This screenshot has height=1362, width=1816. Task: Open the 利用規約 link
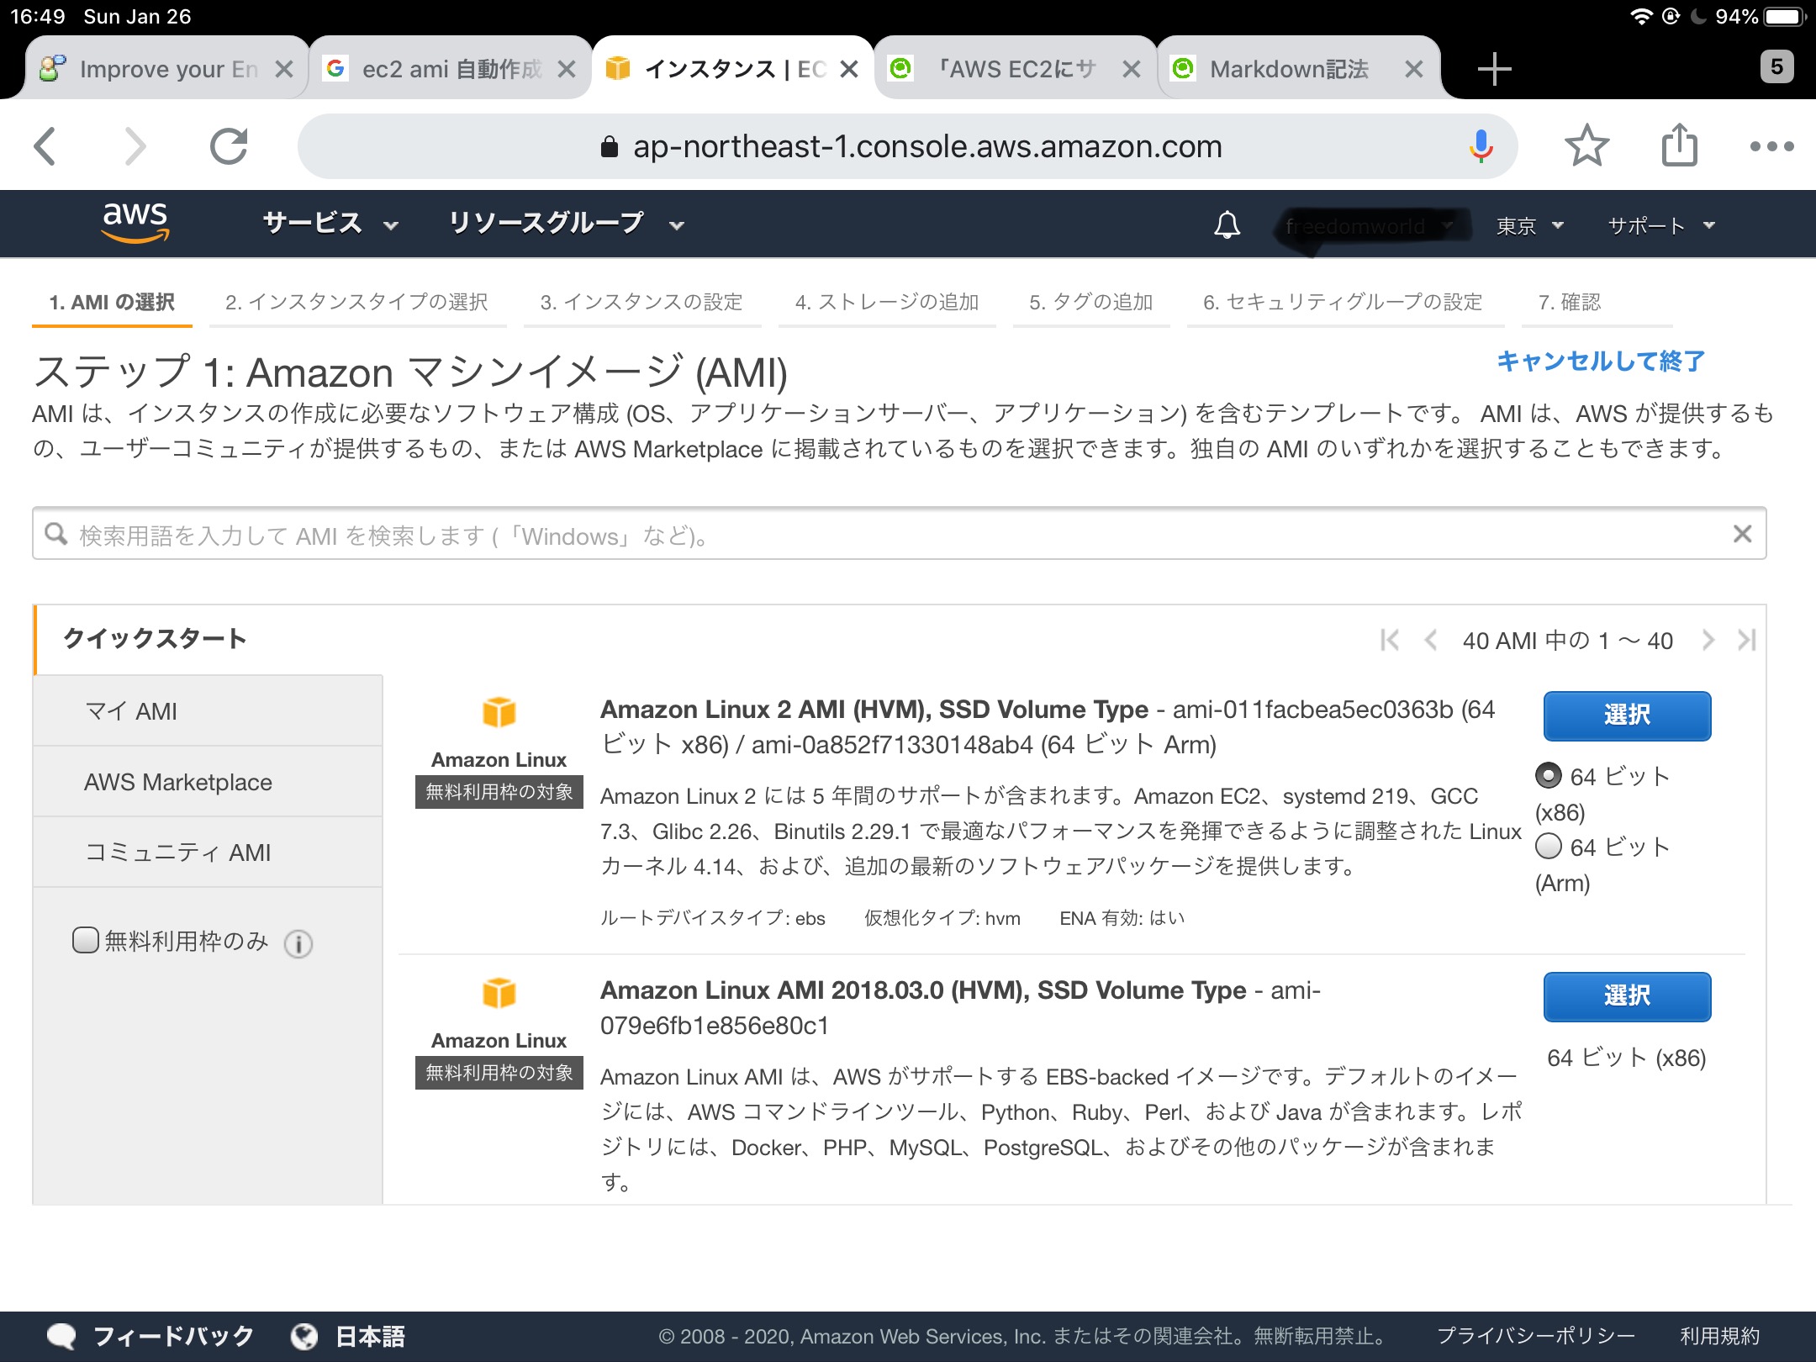pos(1719,1336)
